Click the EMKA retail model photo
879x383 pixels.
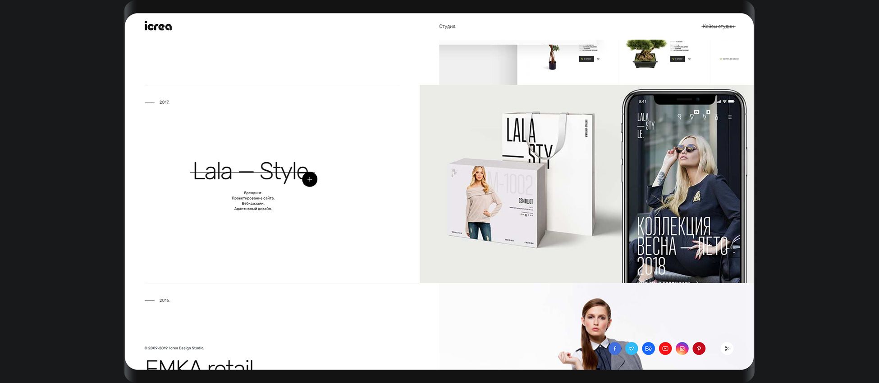tap(595, 333)
